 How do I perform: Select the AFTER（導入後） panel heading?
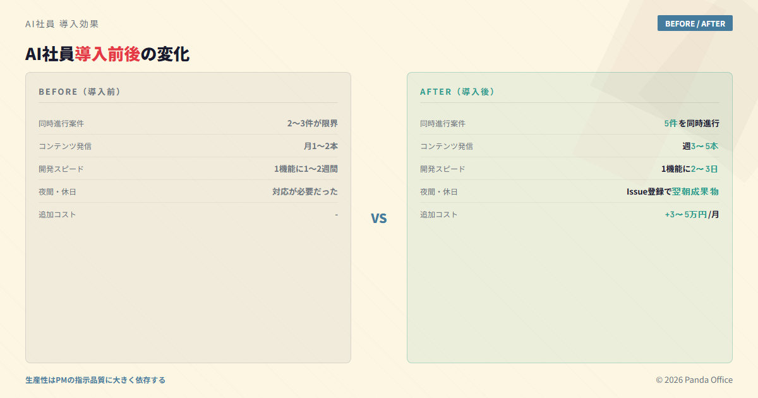[457, 92]
